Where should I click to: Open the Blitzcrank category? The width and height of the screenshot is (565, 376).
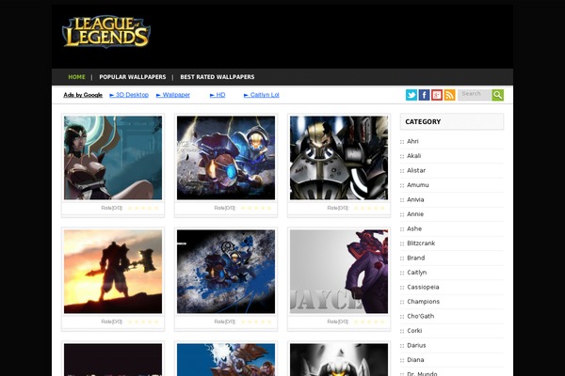click(x=421, y=243)
